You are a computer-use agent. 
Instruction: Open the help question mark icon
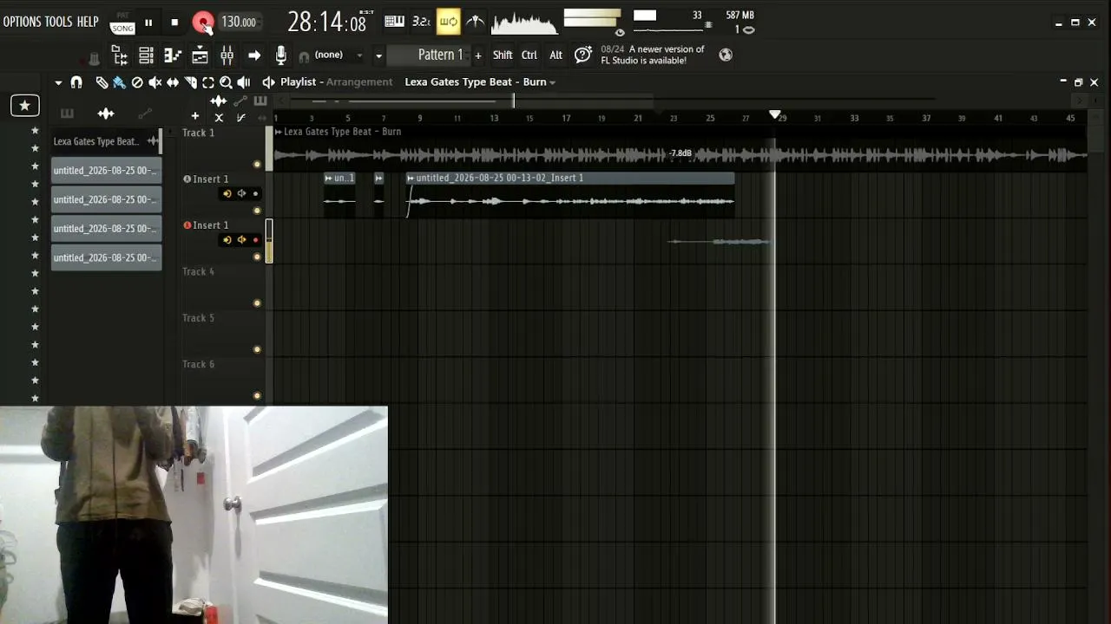(583, 55)
